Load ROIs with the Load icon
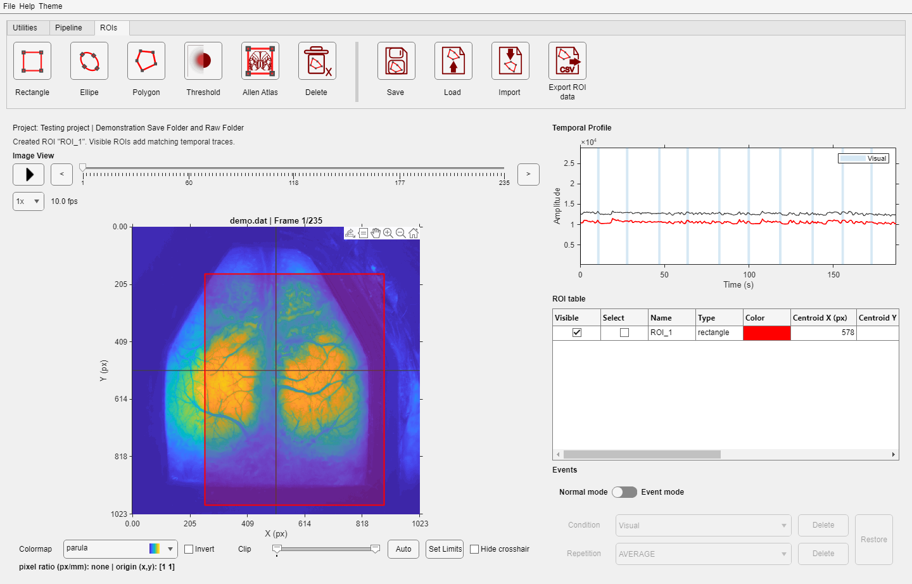 (453, 61)
